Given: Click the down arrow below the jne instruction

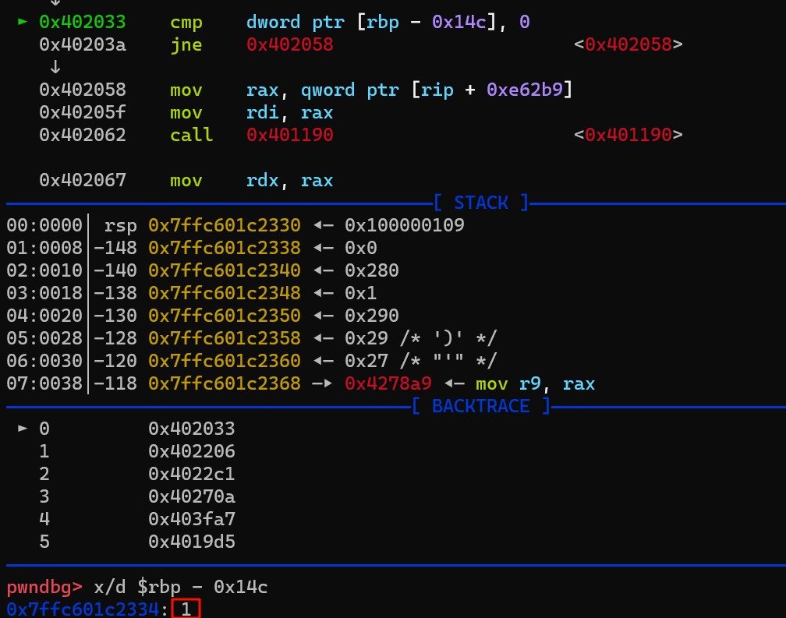Looking at the screenshot, I should [55, 67].
